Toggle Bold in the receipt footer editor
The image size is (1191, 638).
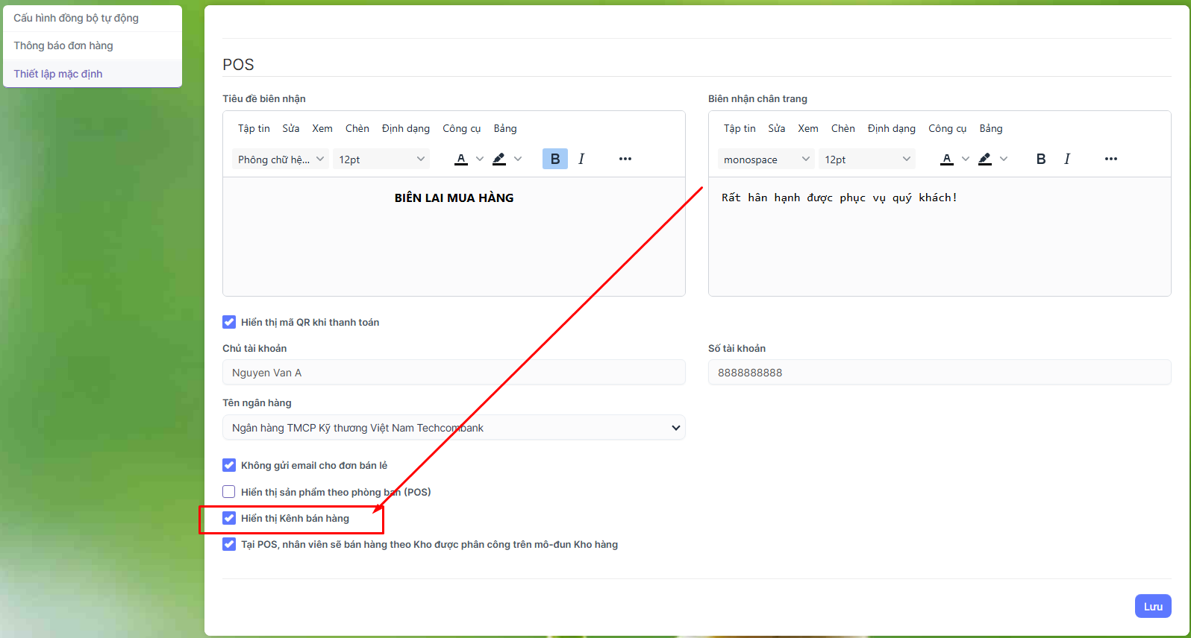[1041, 159]
